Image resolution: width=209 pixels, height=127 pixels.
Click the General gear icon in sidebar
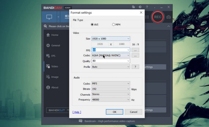[48, 45]
